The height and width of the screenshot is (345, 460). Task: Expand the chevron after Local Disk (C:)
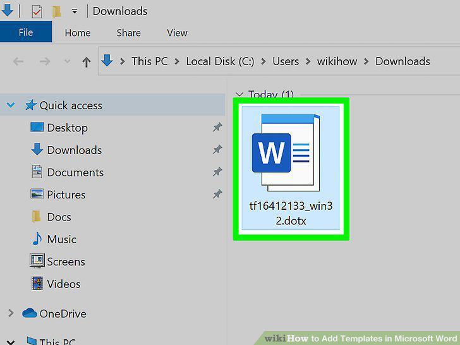pyautogui.click(x=263, y=61)
